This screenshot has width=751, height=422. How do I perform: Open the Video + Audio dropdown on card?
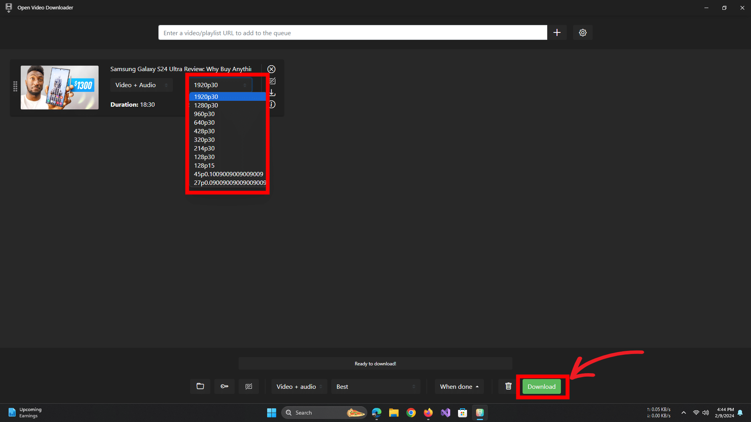coord(141,85)
